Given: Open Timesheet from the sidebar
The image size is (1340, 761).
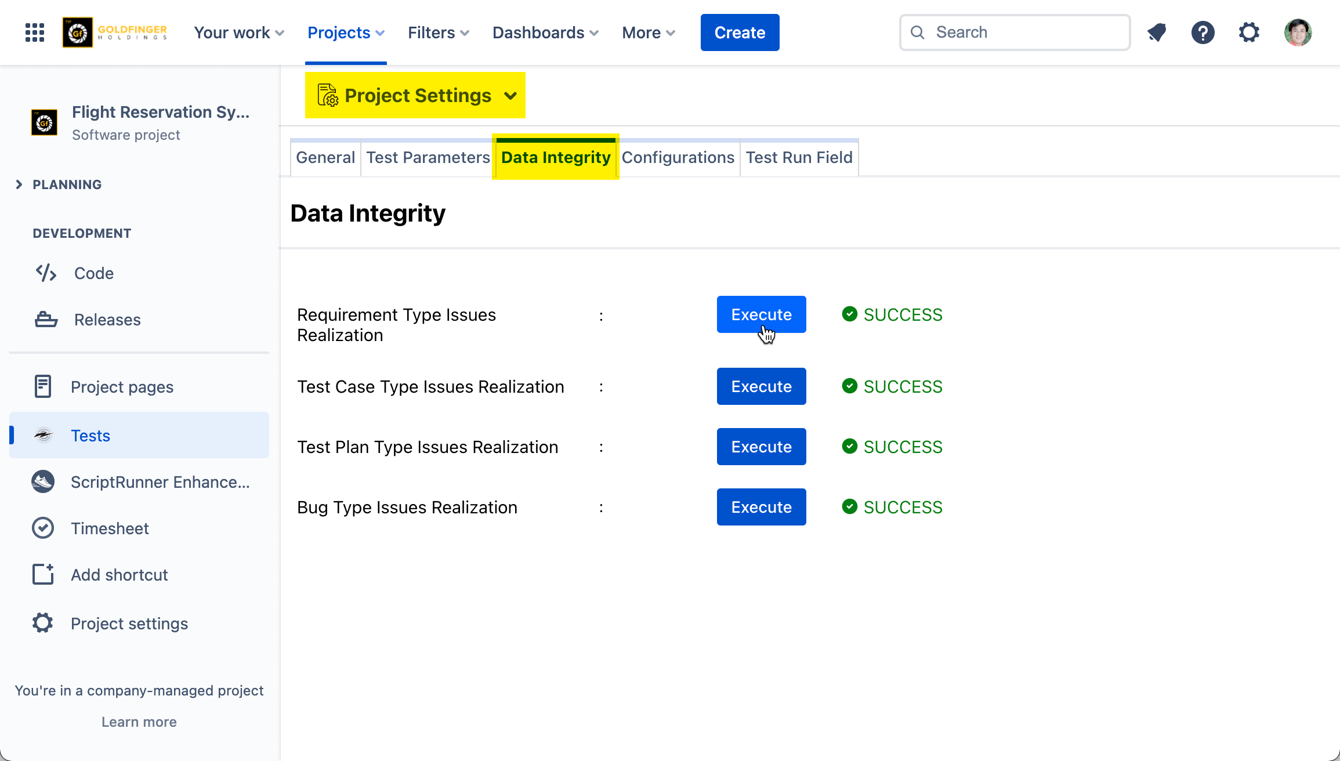Looking at the screenshot, I should click(x=109, y=528).
